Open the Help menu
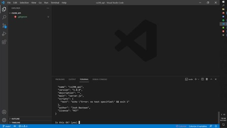The width and height of the screenshot is (227, 128). 64,2
